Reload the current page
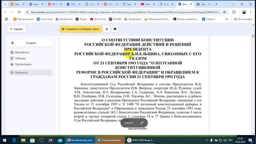This screenshot has height=144, width=256. [x=19, y=12]
